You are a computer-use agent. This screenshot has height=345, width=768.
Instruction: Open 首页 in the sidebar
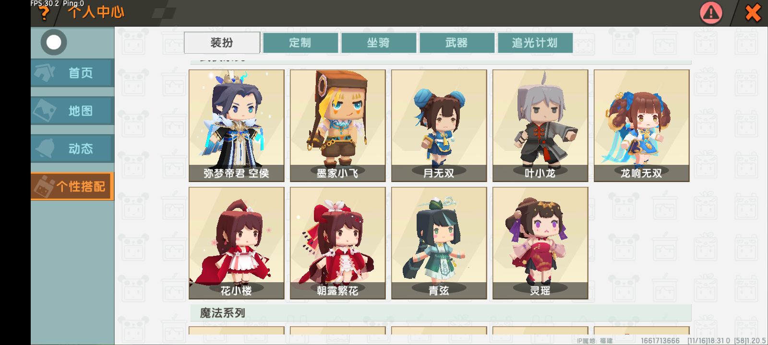pyautogui.click(x=72, y=73)
